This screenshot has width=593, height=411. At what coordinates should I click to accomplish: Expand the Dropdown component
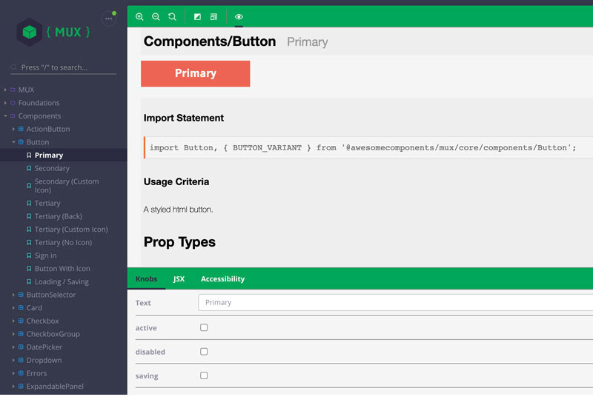pos(44,361)
